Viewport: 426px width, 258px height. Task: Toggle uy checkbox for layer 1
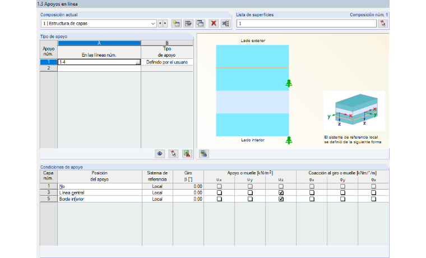click(250, 187)
